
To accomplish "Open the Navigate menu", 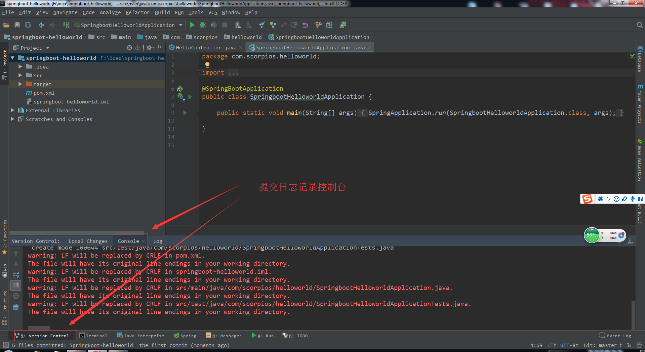I will [x=65, y=12].
